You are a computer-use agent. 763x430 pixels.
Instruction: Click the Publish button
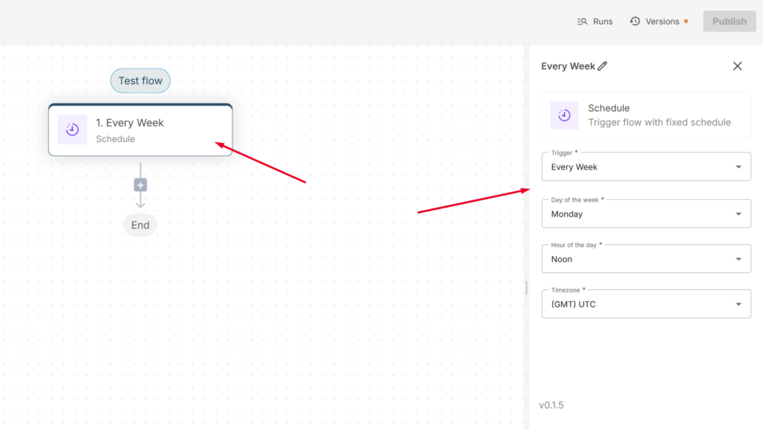click(x=729, y=22)
